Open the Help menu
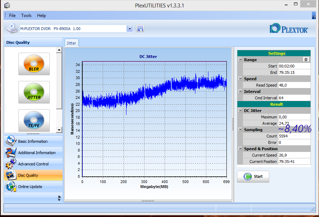 (x=41, y=16)
